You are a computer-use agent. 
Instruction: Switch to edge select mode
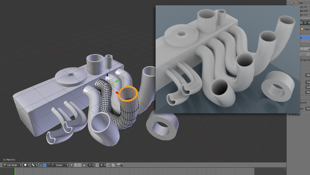pos(76,165)
